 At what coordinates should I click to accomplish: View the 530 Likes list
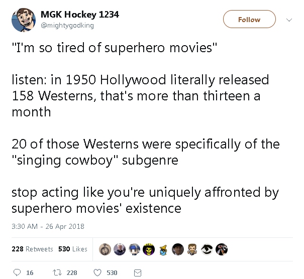(73, 249)
